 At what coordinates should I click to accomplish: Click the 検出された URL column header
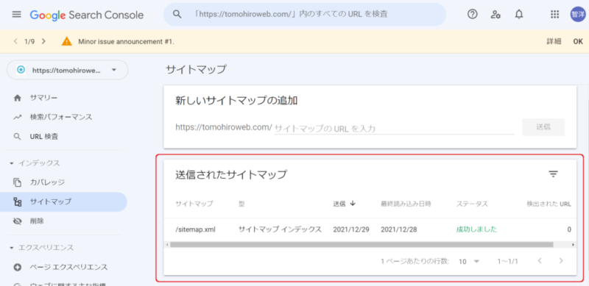pos(549,204)
